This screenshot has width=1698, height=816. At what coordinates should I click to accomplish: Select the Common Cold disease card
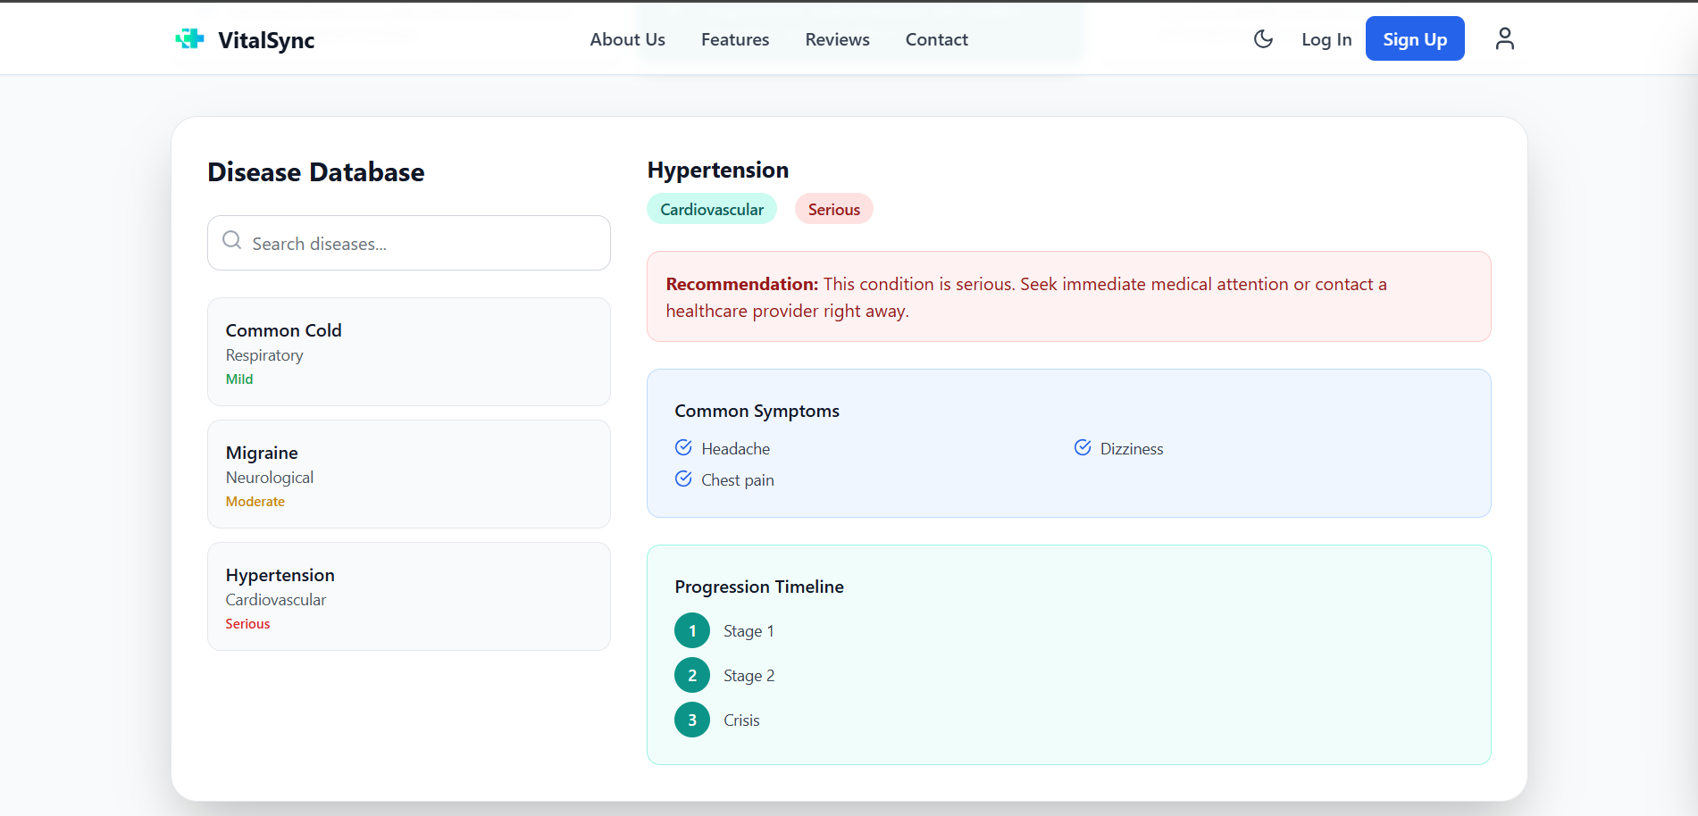point(408,352)
